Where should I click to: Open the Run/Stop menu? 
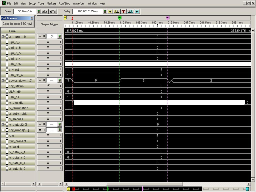64,3
